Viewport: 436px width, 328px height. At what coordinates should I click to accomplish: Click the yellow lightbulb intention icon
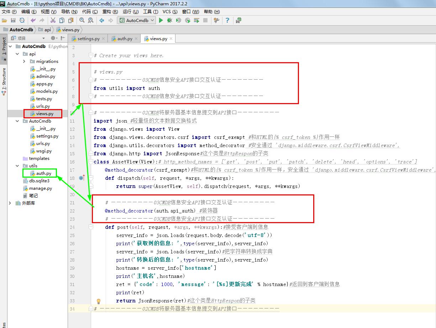99,301
